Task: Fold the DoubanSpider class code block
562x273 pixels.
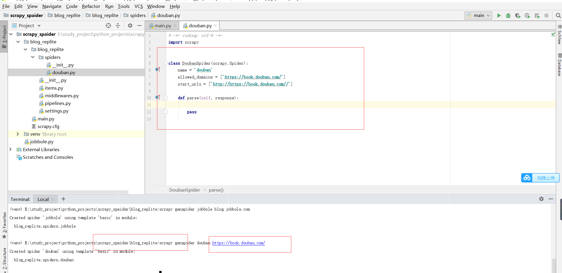Action: 166,63
